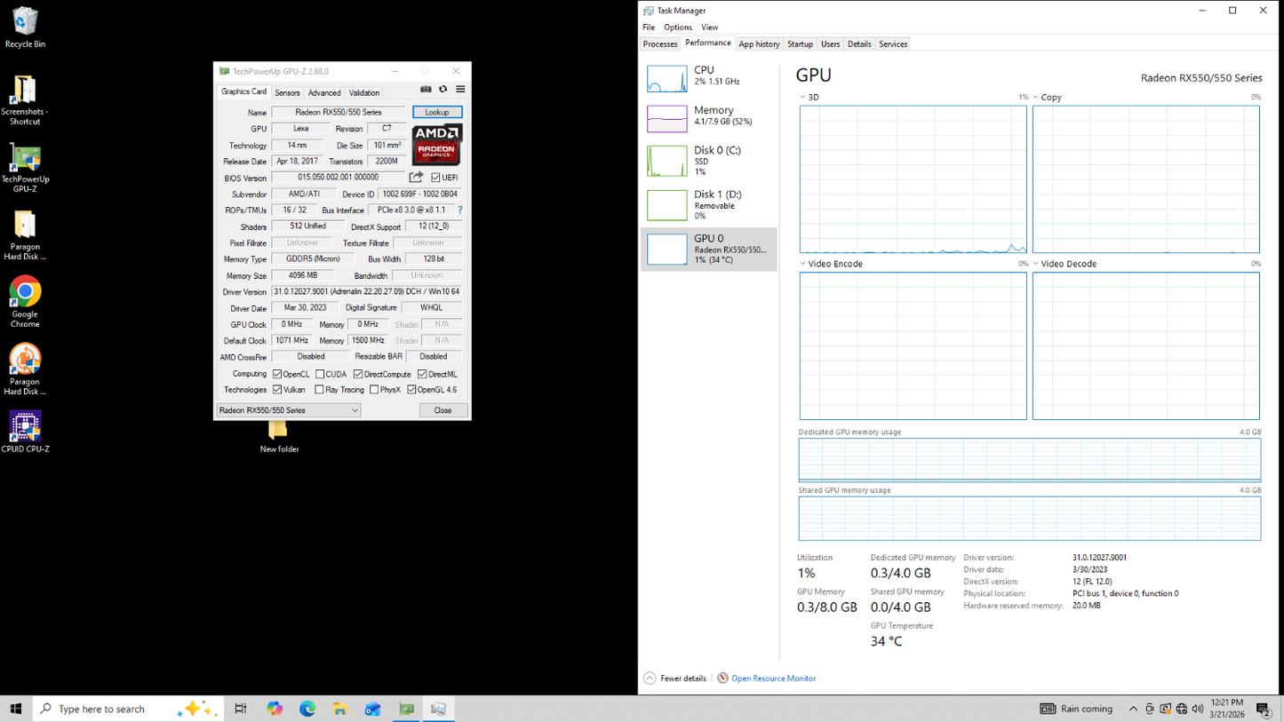Click the BIOS export share icon
Image resolution: width=1284 pixels, height=722 pixels.
coord(416,178)
